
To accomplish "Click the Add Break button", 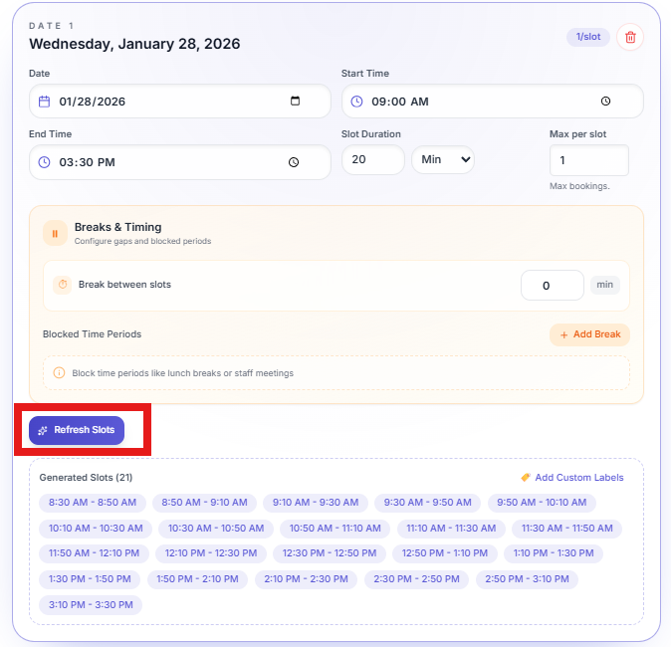I will click(589, 334).
